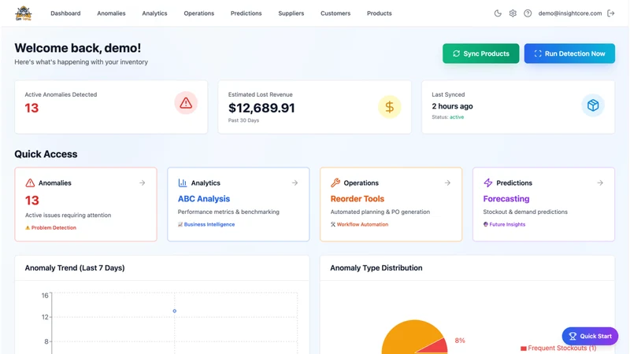630x354 pixels.
Task: Click the Frequent Stockouts legend entry
Action: [x=558, y=348]
